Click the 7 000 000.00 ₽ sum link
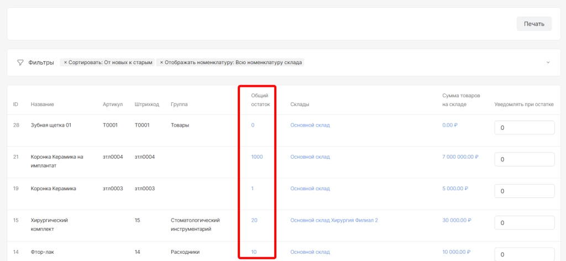Screen dimensions: 566x261 (460, 157)
